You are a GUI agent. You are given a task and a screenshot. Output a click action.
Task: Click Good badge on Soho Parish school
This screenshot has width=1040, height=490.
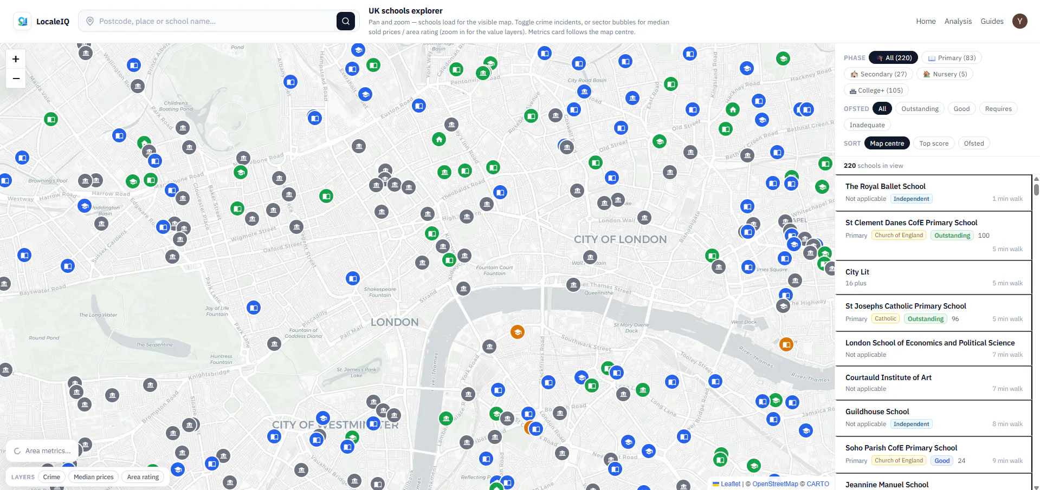(x=942, y=461)
